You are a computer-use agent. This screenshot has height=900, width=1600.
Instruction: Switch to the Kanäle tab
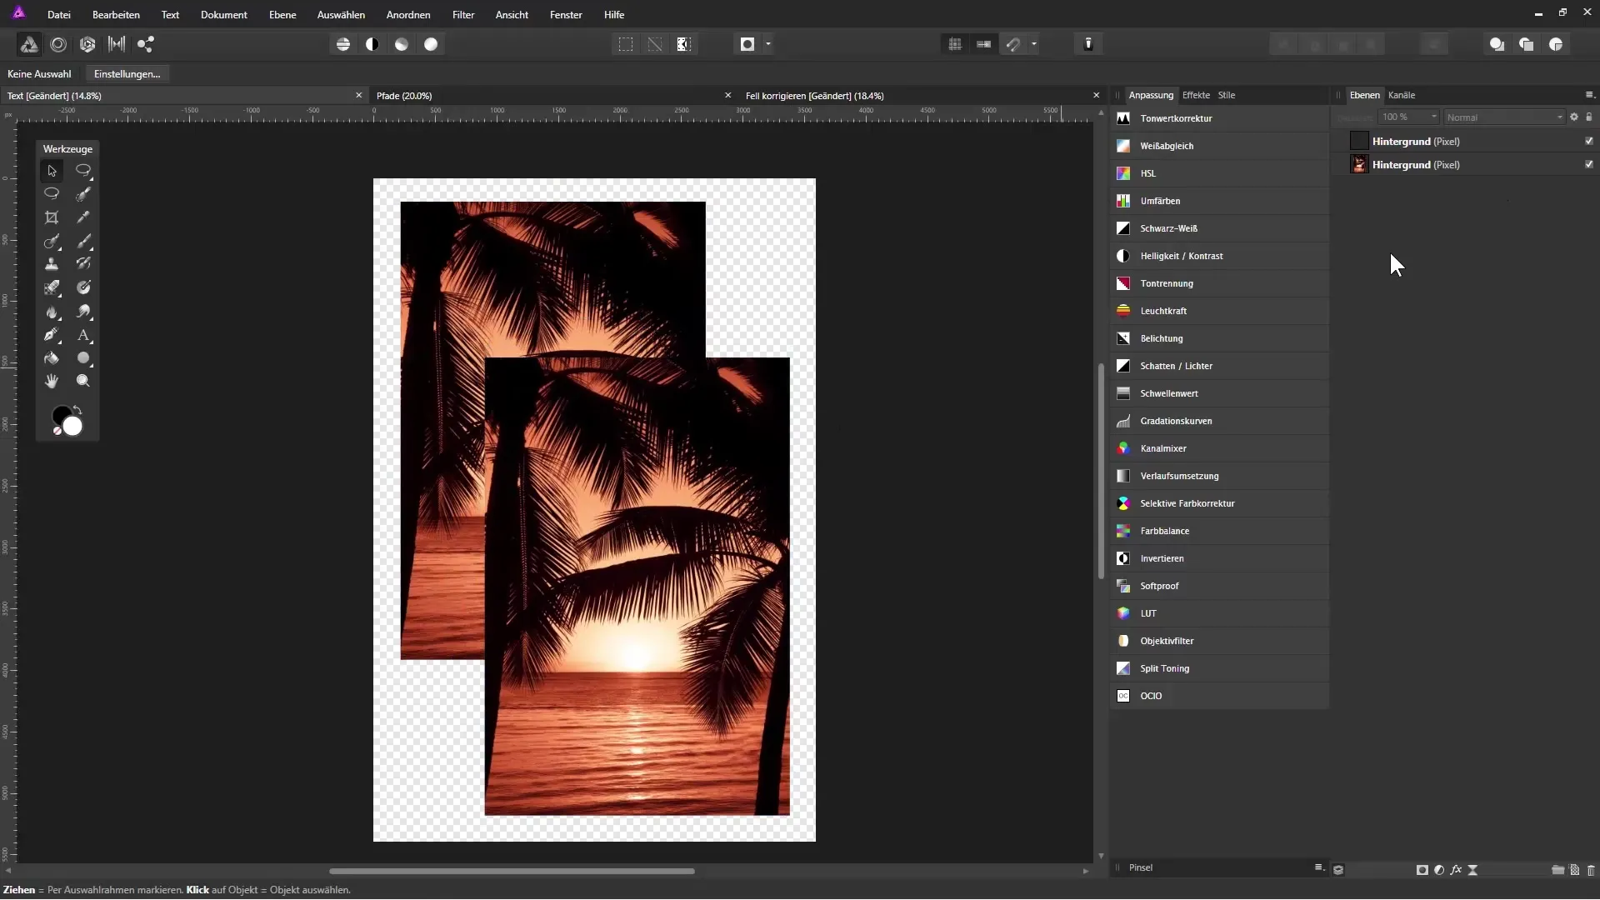coord(1402,95)
